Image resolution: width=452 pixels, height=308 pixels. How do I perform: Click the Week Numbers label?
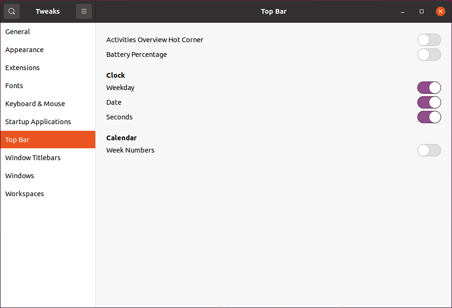pos(130,150)
